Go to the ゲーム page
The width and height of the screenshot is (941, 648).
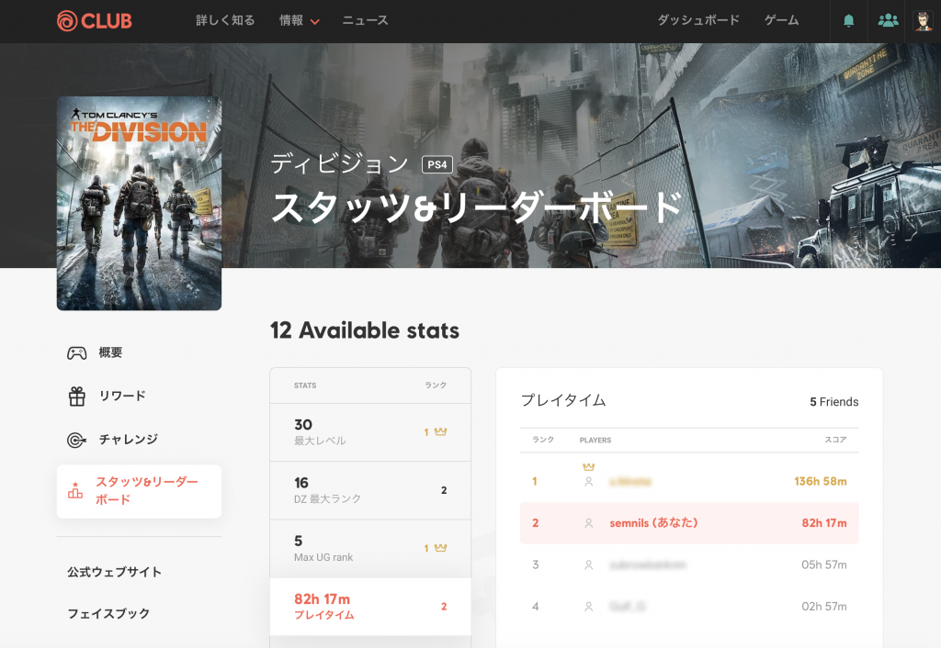(x=781, y=20)
